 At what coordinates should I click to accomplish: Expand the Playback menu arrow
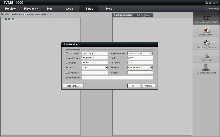click(x=38, y=9)
